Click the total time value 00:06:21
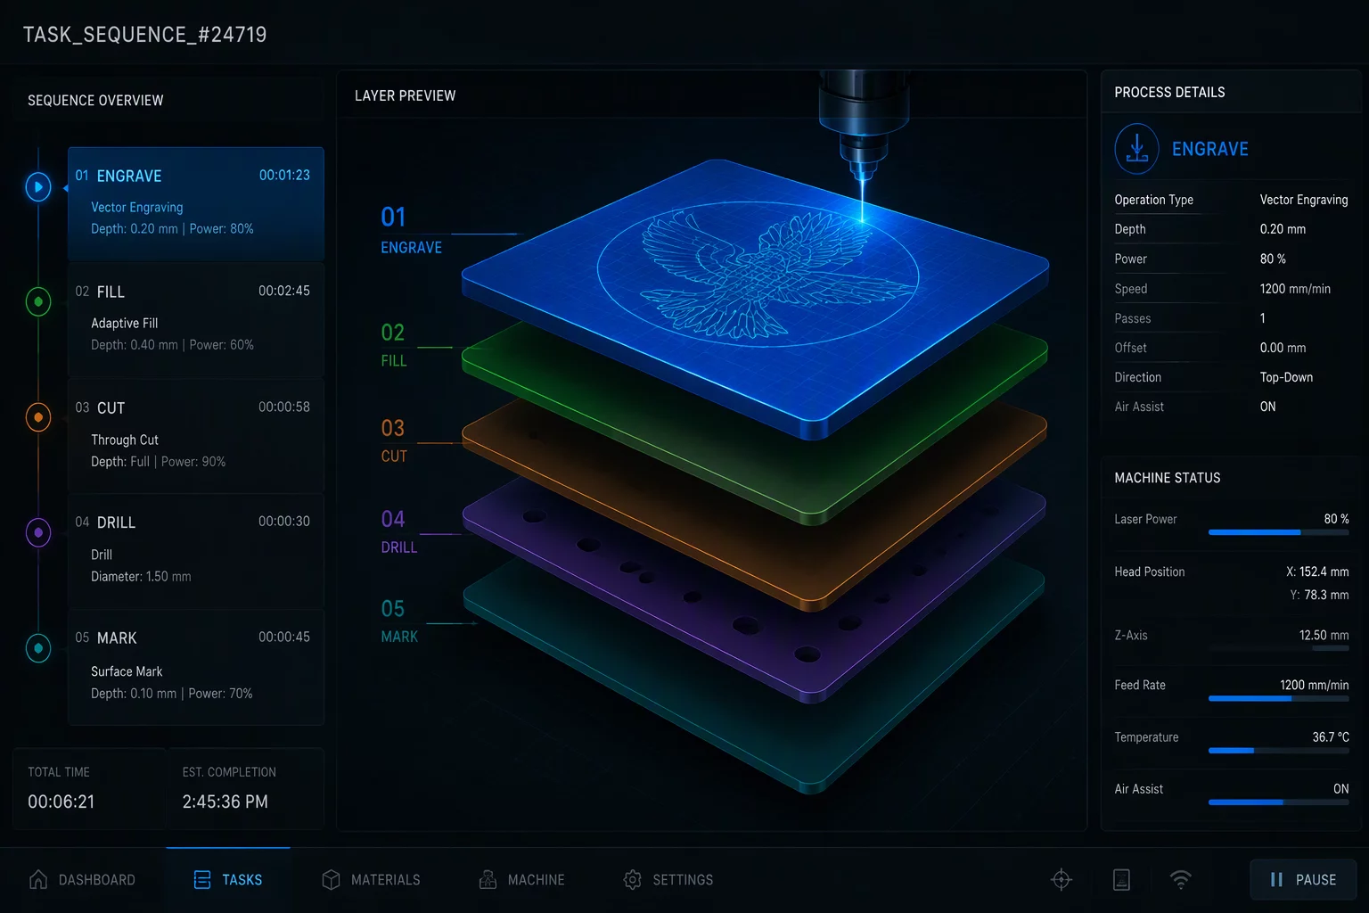The height and width of the screenshot is (913, 1369). coord(61,802)
